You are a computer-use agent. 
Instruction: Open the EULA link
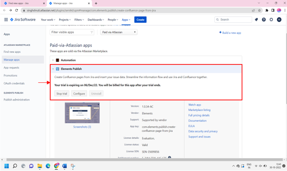pyautogui.click(x=191, y=126)
